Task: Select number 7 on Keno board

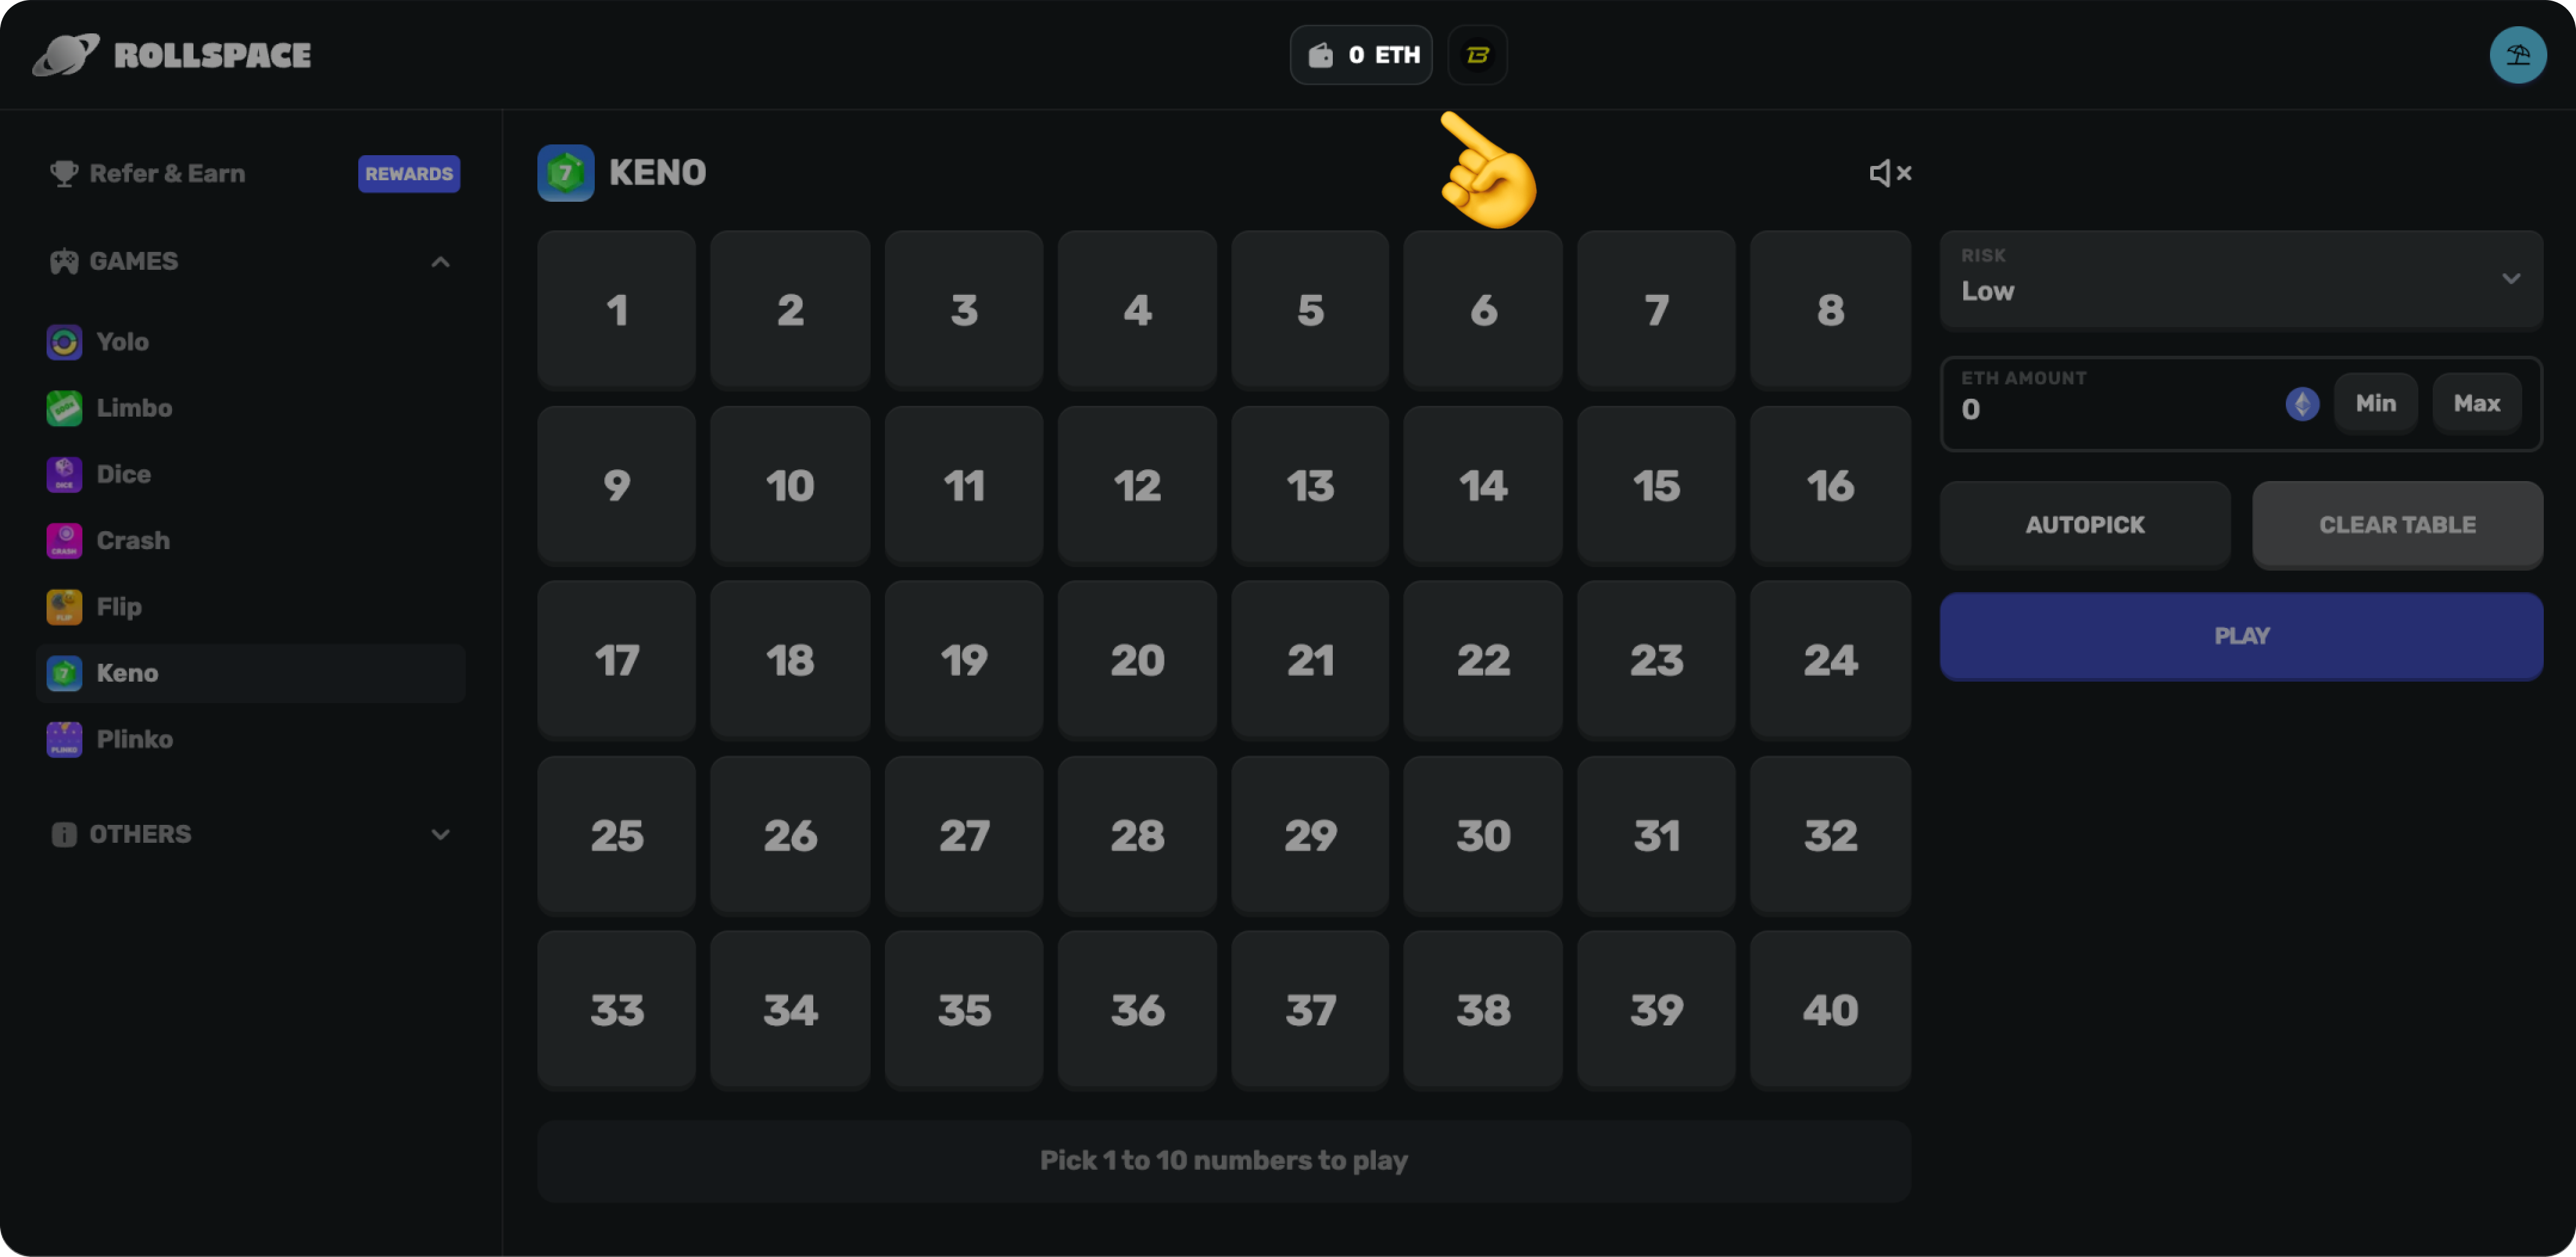Action: 1658,310
